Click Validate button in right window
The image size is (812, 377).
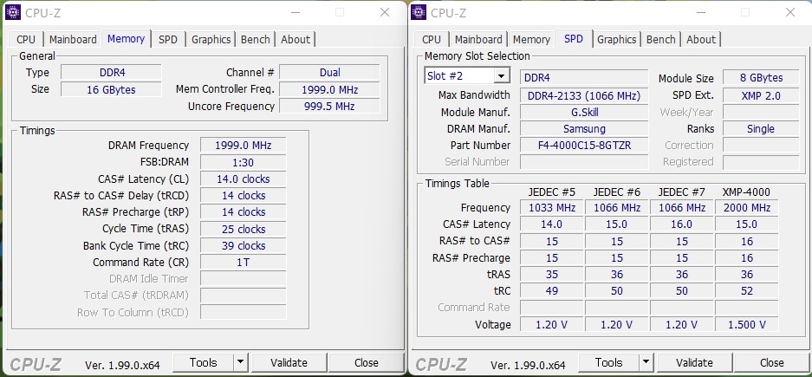[694, 362]
